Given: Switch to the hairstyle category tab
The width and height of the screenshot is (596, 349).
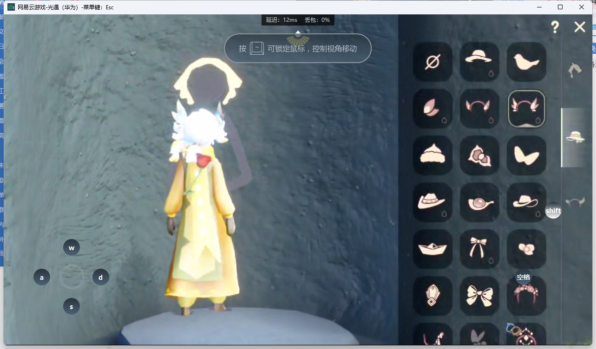Looking at the screenshot, I should [x=575, y=70].
